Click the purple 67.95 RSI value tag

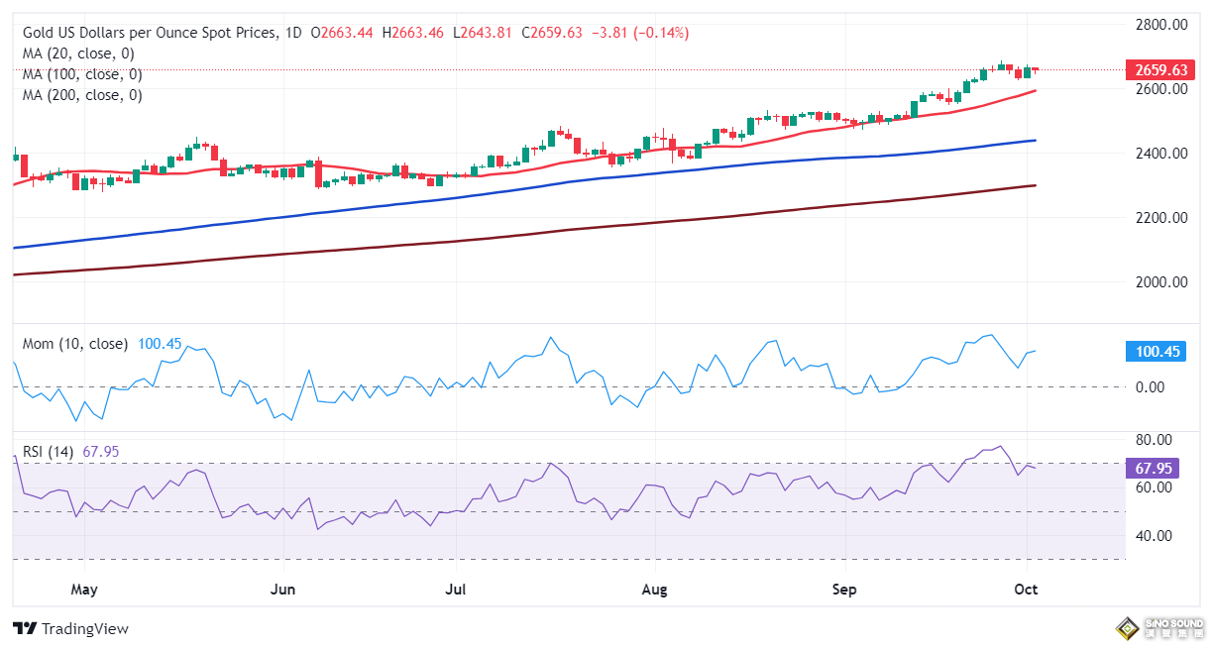coord(1156,468)
